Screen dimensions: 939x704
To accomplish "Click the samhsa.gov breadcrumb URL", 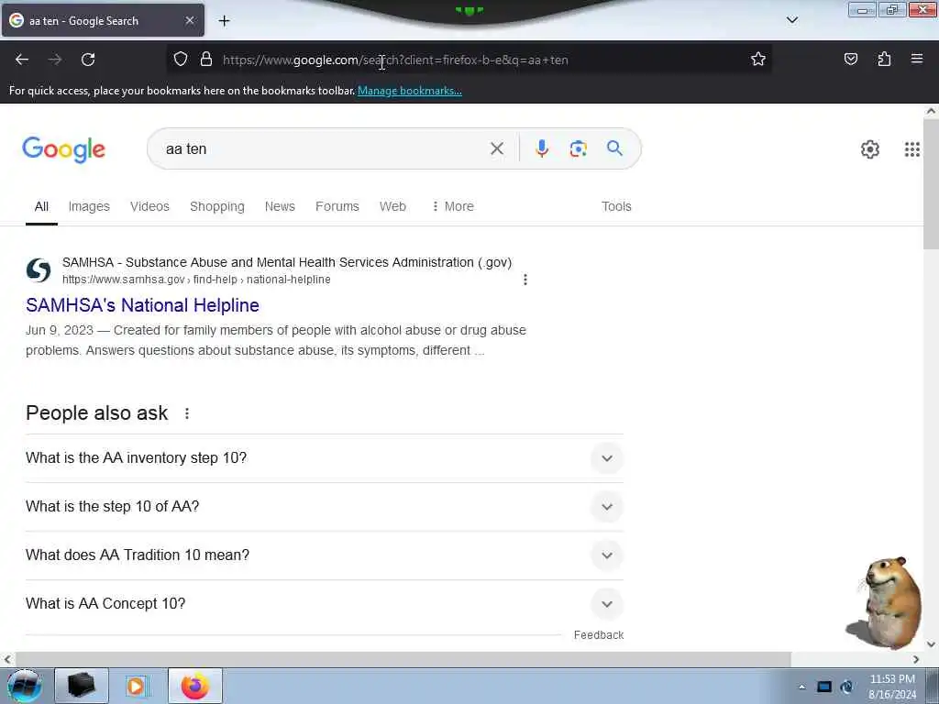I will click(x=196, y=280).
